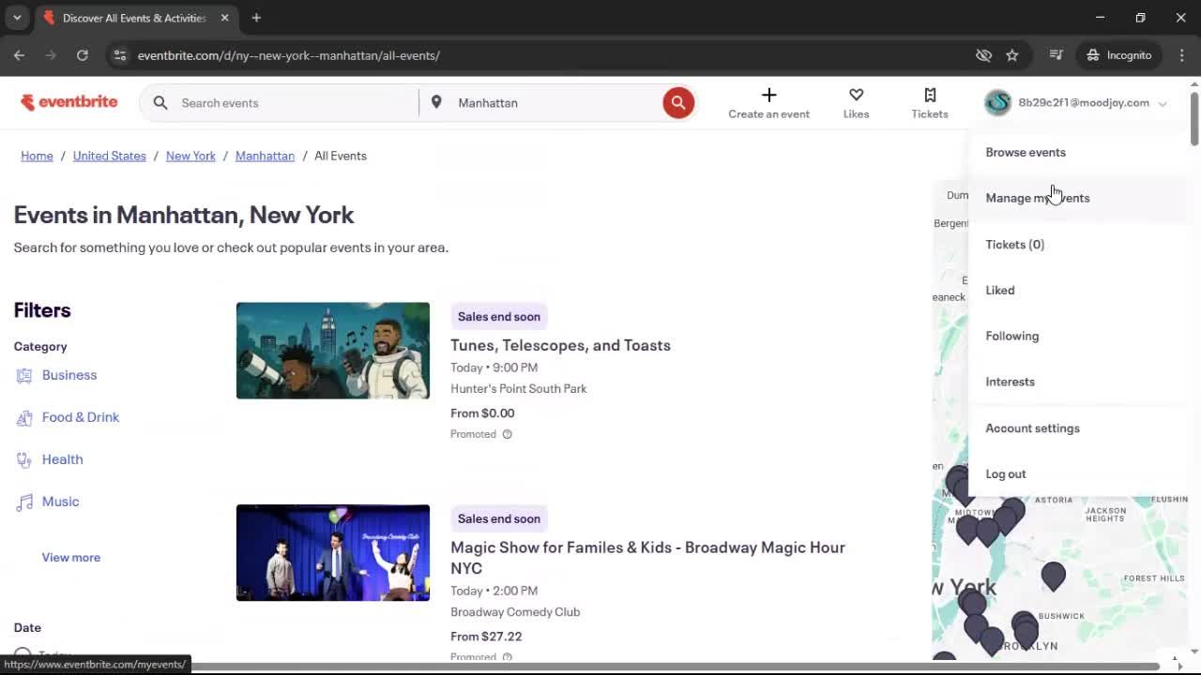Click the location pin icon next to Manhattan
The height and width of the screenshot is (675, 1201).
[x=436, y=102]
